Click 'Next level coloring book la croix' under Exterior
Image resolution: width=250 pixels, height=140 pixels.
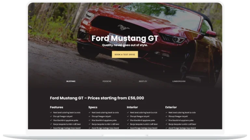182,112
